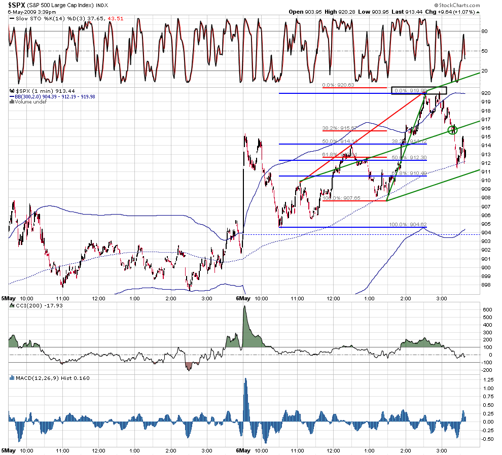Click the $SPX candlestick legend icon
Viewport: 502px width, 455px height.
coord(12,91)
